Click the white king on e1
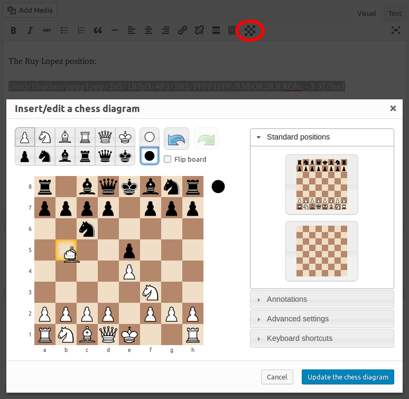 point(129,335)
